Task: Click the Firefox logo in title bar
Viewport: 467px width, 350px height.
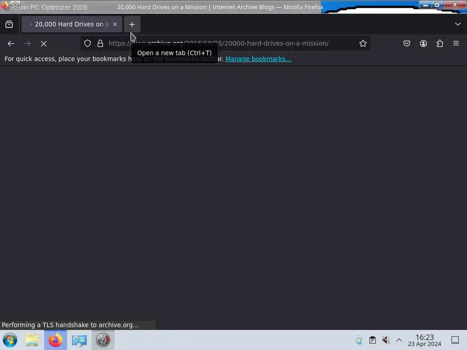Action: point(4,5)
